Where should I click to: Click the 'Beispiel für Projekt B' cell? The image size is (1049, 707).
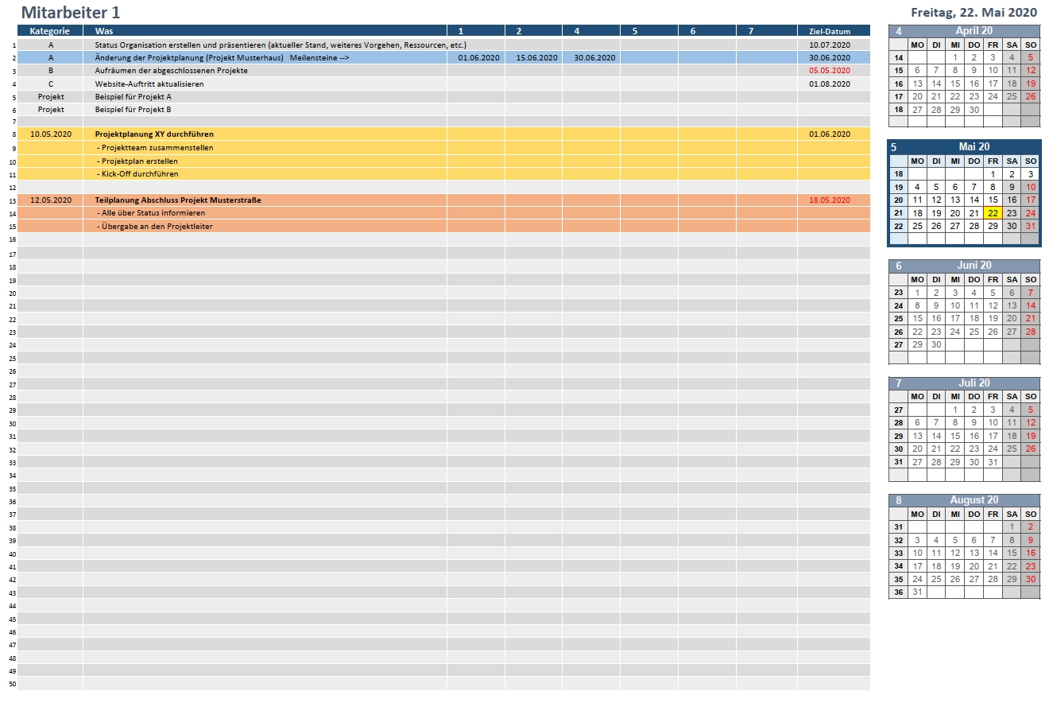(134, 110)
